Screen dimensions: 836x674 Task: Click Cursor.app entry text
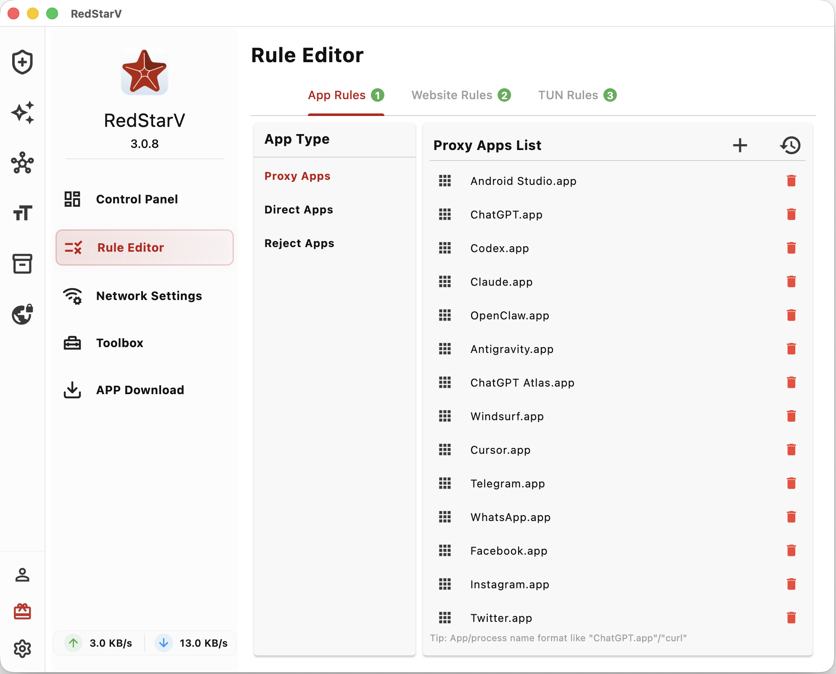[x=500, y=450]
